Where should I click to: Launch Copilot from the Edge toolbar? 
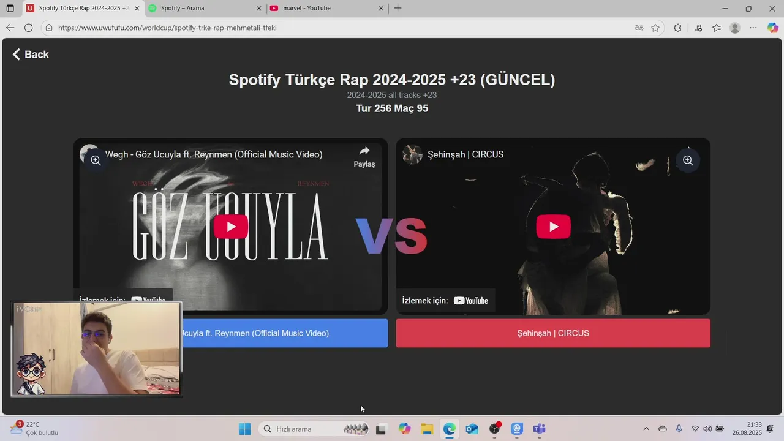(772, 28)
